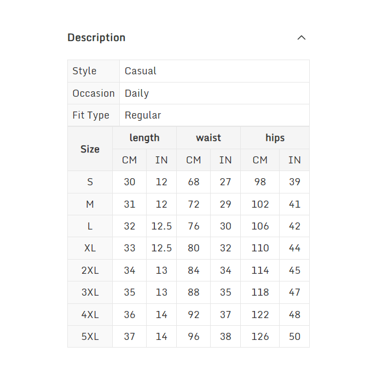
Task: Click the 3XL size row label
Action: pos(90,292)
